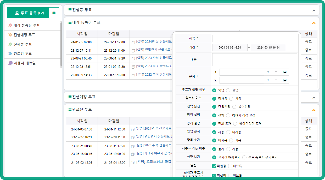Select 실명 for 투표자 익명 여부

point(228,90)
